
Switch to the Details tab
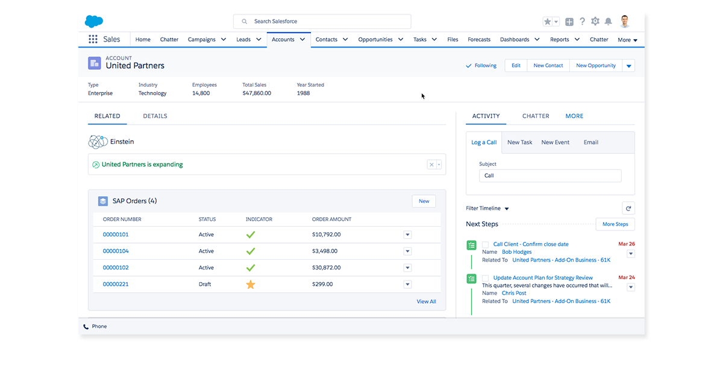(155, 116)
